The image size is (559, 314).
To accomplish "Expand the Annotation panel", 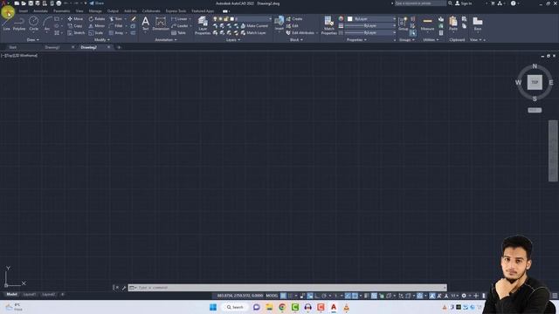I will pyautogui.click(x=166, y=40).
